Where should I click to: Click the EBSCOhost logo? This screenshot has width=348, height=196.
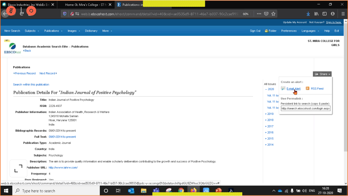[12, 47]
